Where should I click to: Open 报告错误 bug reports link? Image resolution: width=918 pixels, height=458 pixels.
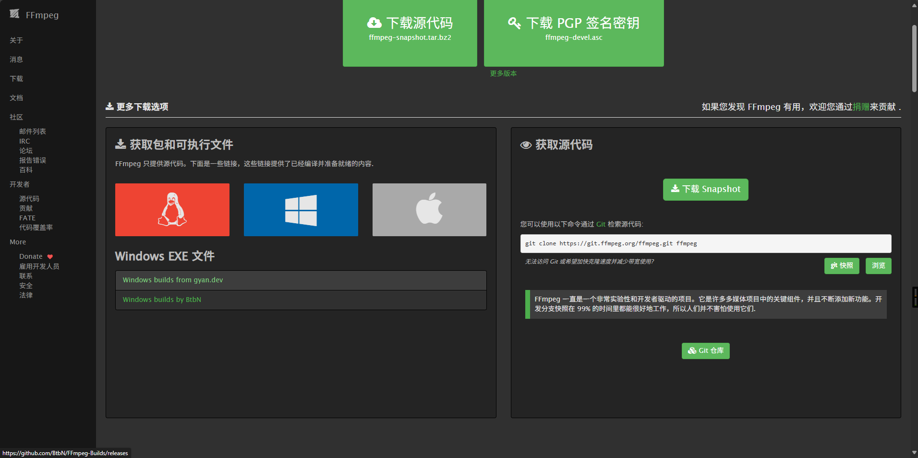(33, 160)
